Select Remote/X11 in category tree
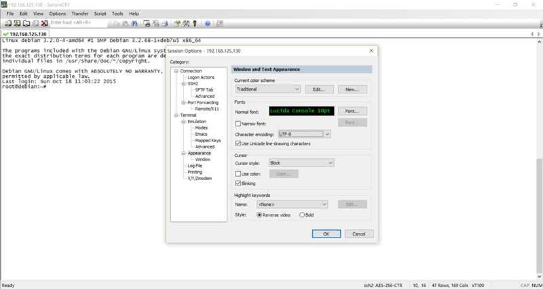 point(207,109)
